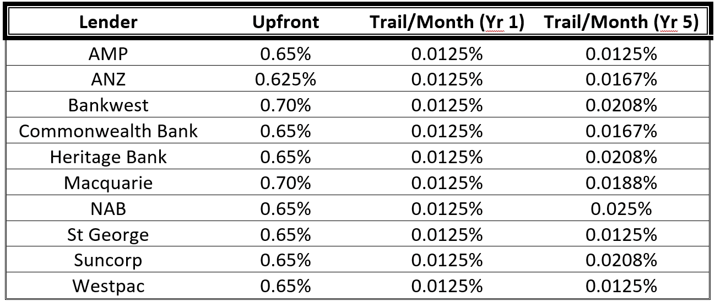Select the AMP lender cell
Image resolution: width=715 pixels, height=301 pixels.
pyautogui.click(x=108, y=54)
